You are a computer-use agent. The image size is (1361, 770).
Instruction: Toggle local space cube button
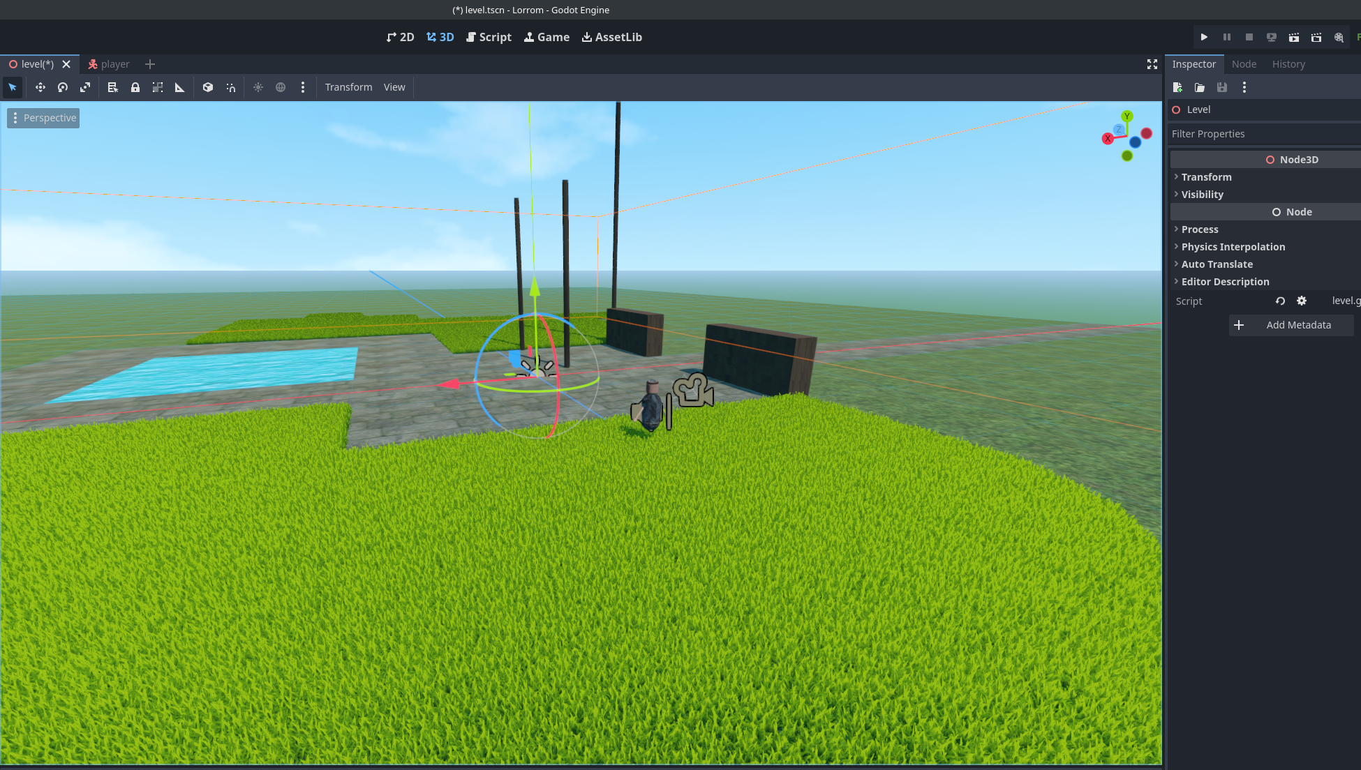pyautogui.click(x=208, y=87)
